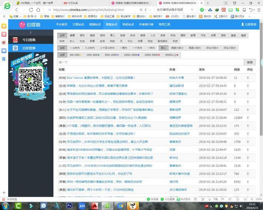The height and width of the screenshot is (210, 263).
Task: Filter by 500-1000 read range
Action: [76, 55]
